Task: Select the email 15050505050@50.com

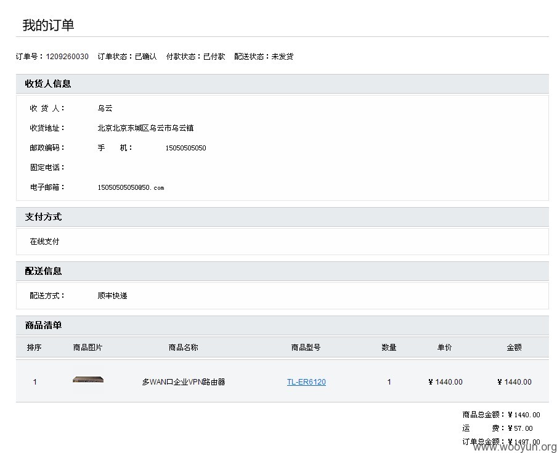Action: (x=131, y=187)
